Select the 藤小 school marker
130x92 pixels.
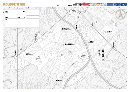pos(89,42)
